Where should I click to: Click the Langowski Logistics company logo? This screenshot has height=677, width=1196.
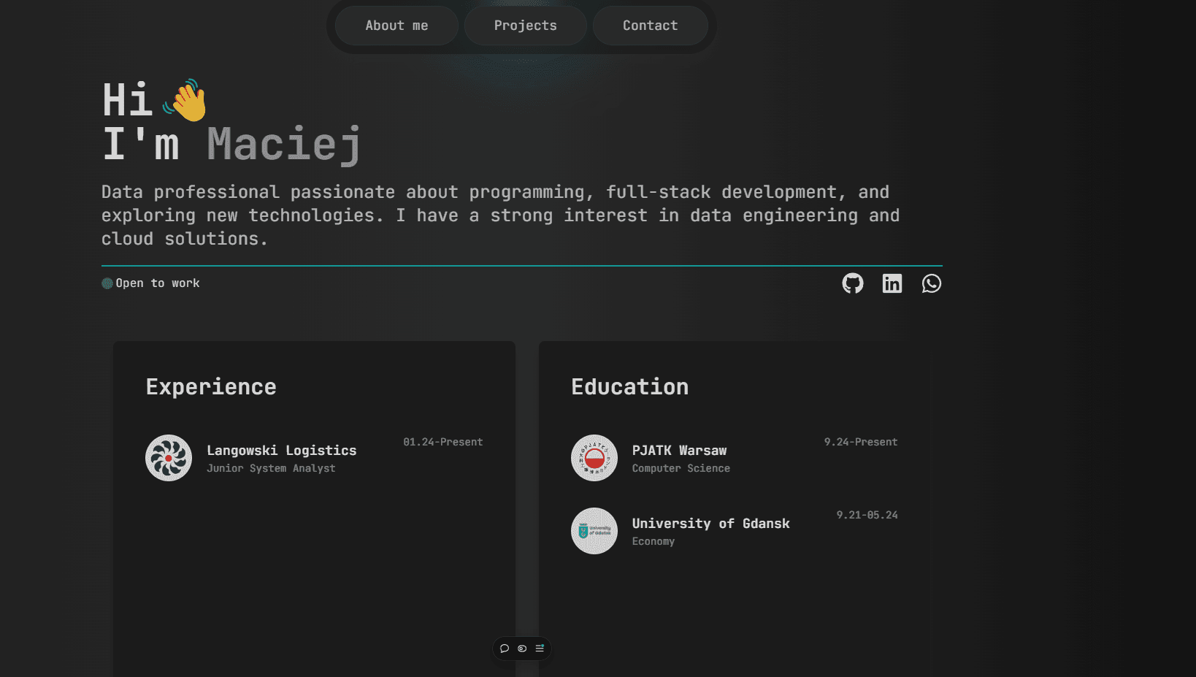tap(168, 458)
